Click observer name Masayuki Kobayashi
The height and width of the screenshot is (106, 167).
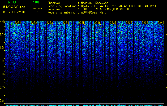(x=95, y=3)
